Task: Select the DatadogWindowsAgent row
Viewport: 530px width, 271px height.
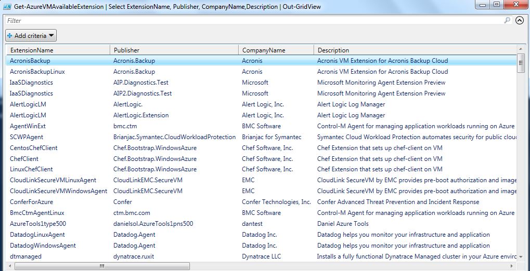Action: pyautogui.click(x=262, y=246)
